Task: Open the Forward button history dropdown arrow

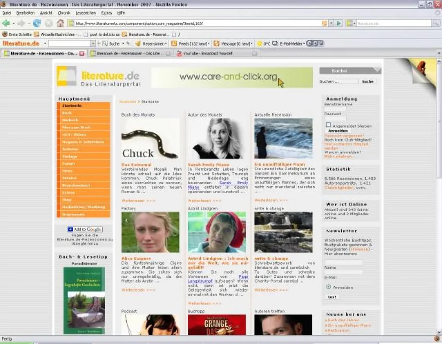Action: 29,23
